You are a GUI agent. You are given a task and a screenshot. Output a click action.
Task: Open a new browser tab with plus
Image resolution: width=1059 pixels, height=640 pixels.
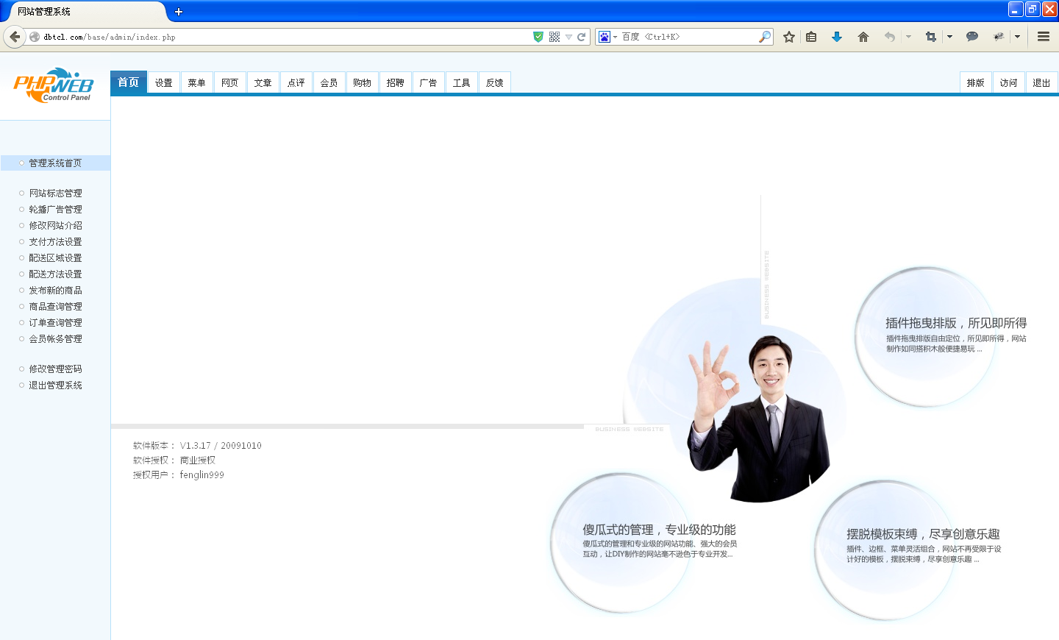[x=179, y=12]
